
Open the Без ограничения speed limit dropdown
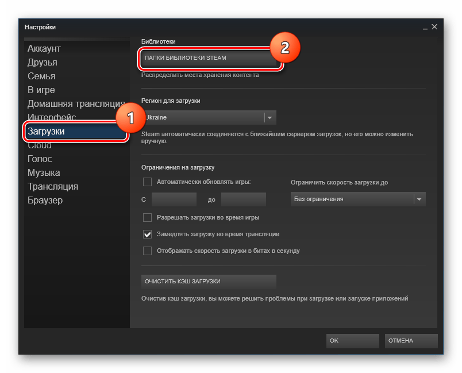tap(357, 199)
